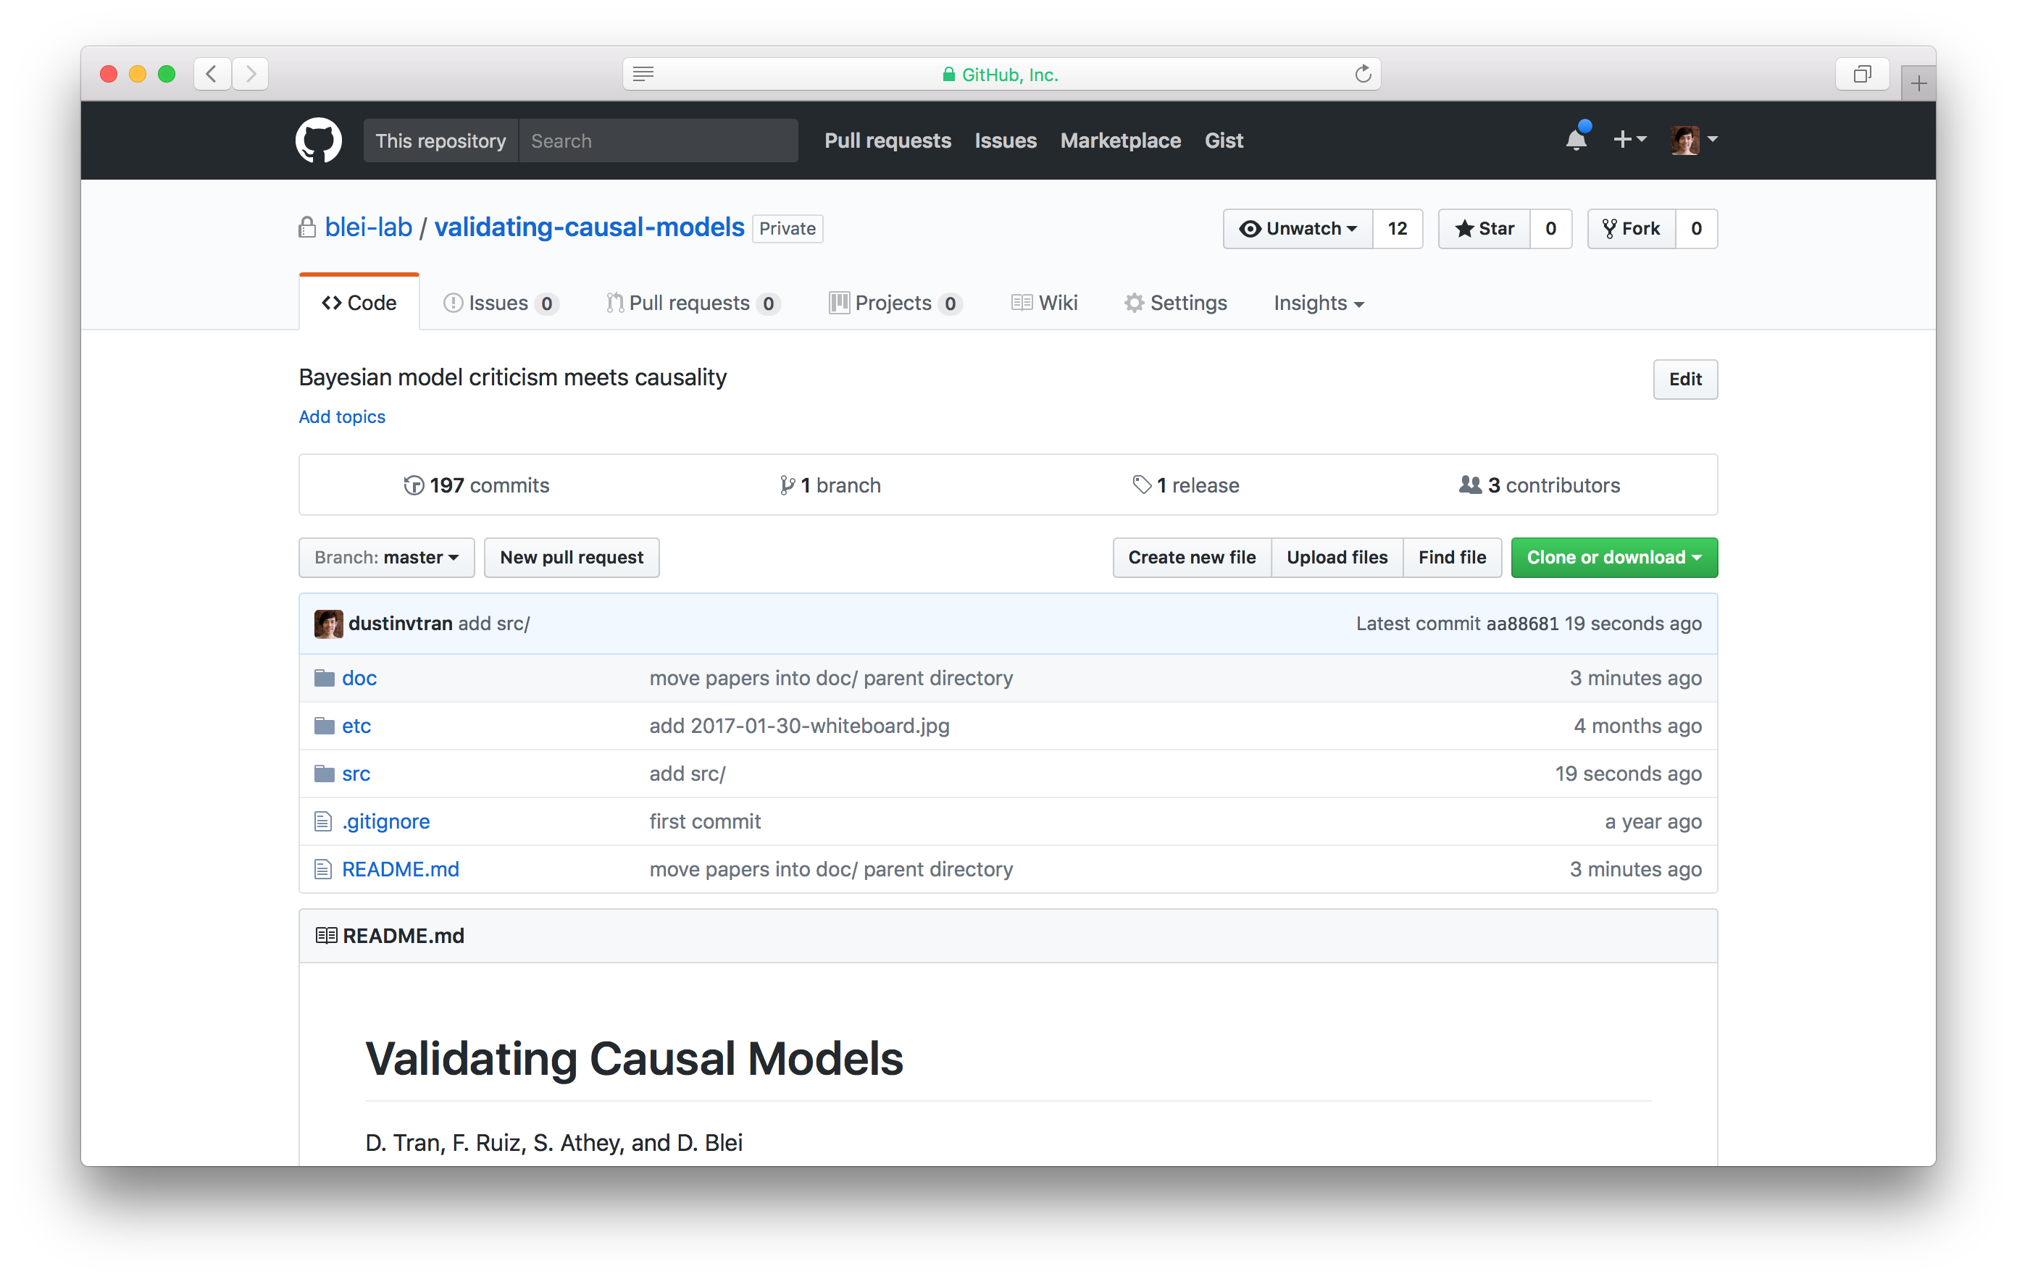The height and width of the screenshot is (1282, 2017).
Task: Open the blei-lab organization link
Action: tap(368, 227)
